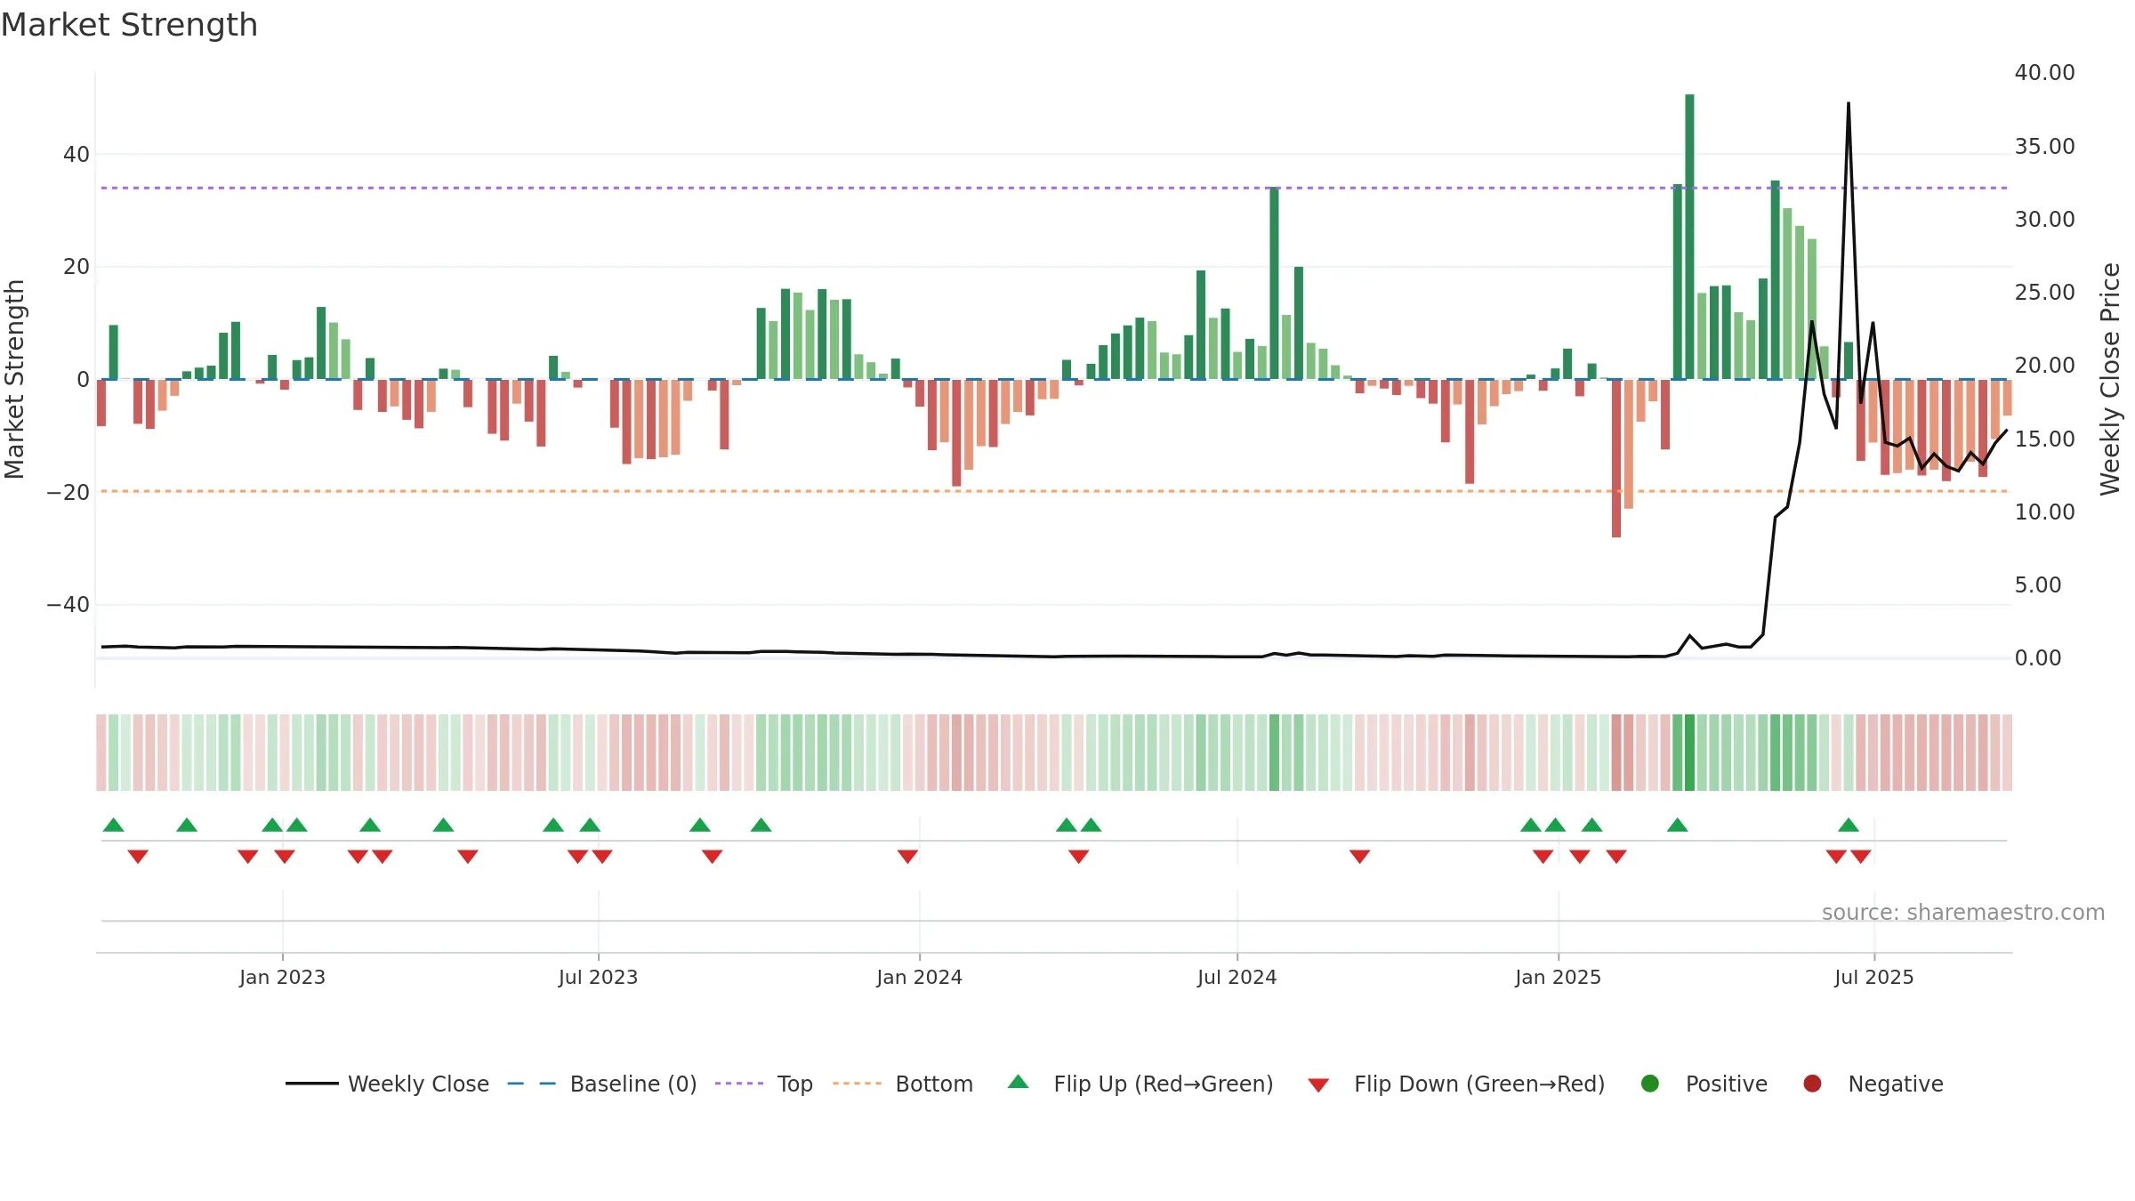Click the rightmost red Flip Down triangle marker
Viewport: 2135px width, 1201px height.
coord(1861,857)
